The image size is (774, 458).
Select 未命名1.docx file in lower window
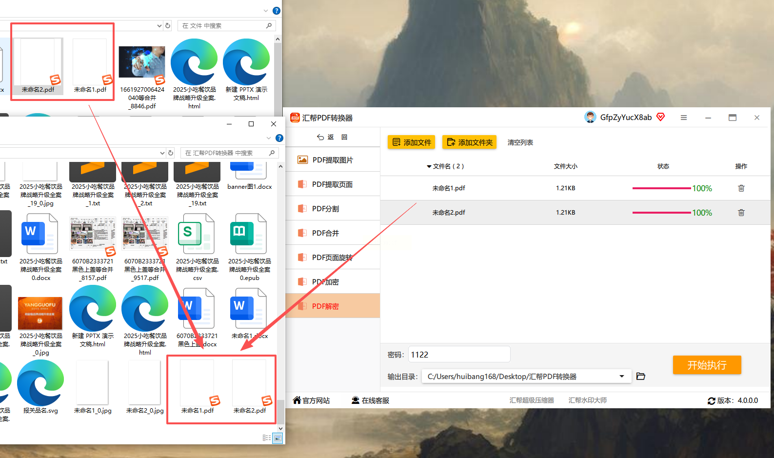click(249, 314)
